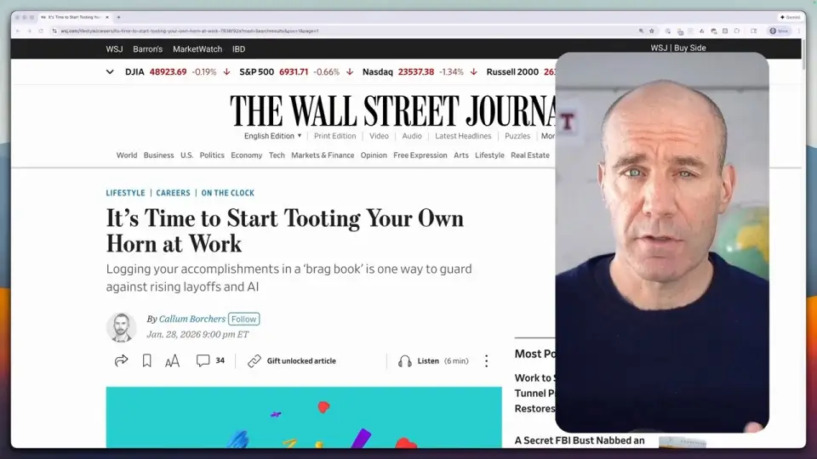817x459 pixels.
Task: Select the Markets & Finance menu item
Action: pyautogui.click(x=323, y=156)
